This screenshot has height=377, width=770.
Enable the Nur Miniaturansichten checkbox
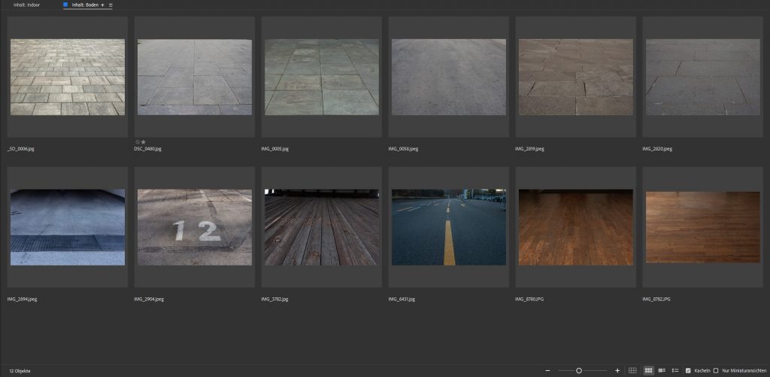(715, 371)
